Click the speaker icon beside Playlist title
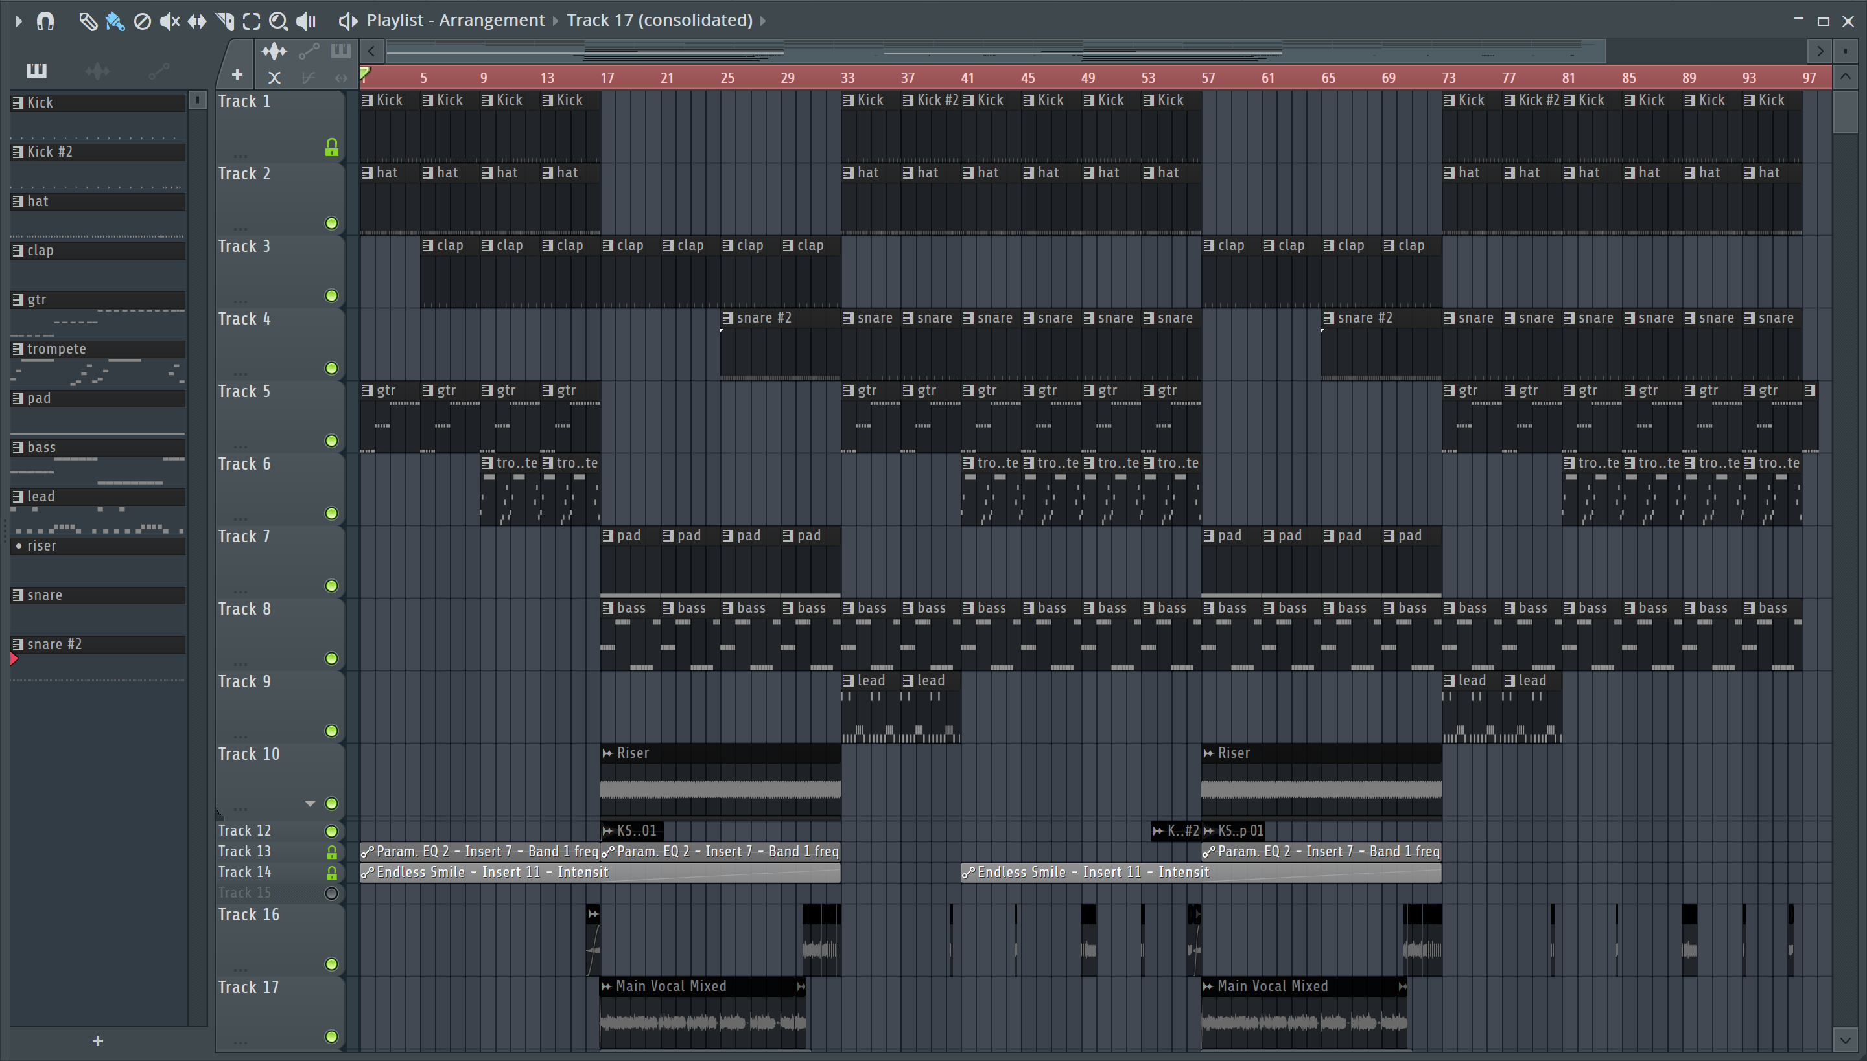Image resolution: width=1867 pixels, height=1061 pixels. [x=348, y=21]
